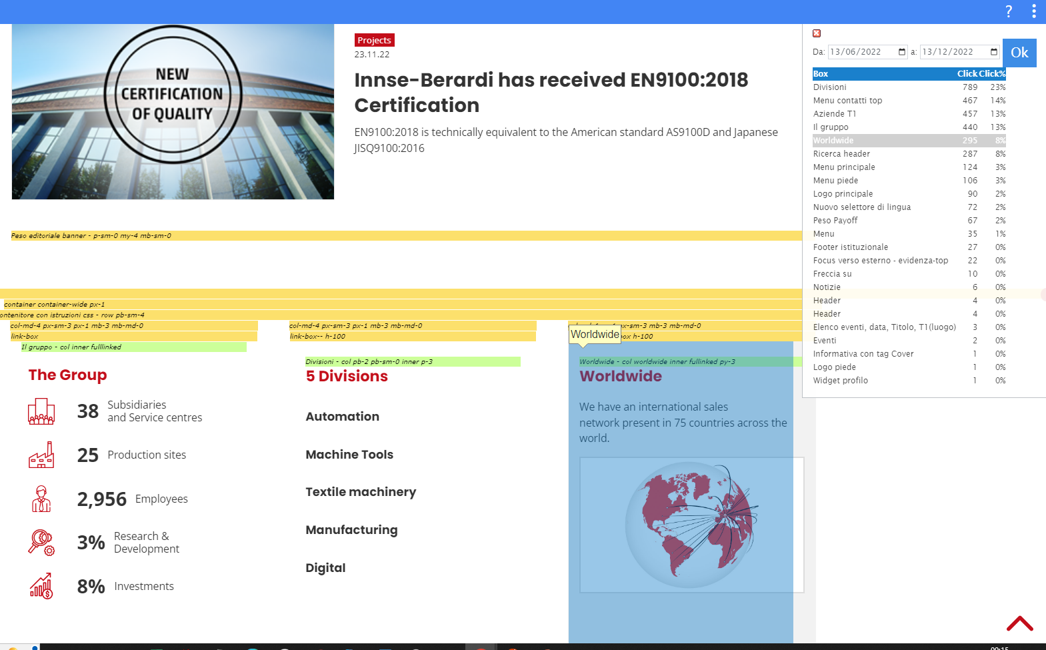This screenshot has height=650, width=1046.
Task: Select the Logo piede row
Action: 909,367
